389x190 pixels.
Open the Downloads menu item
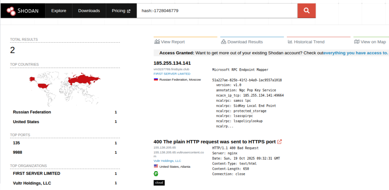click(89, 11)
